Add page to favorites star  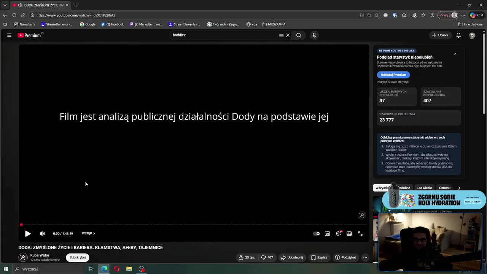376,15
